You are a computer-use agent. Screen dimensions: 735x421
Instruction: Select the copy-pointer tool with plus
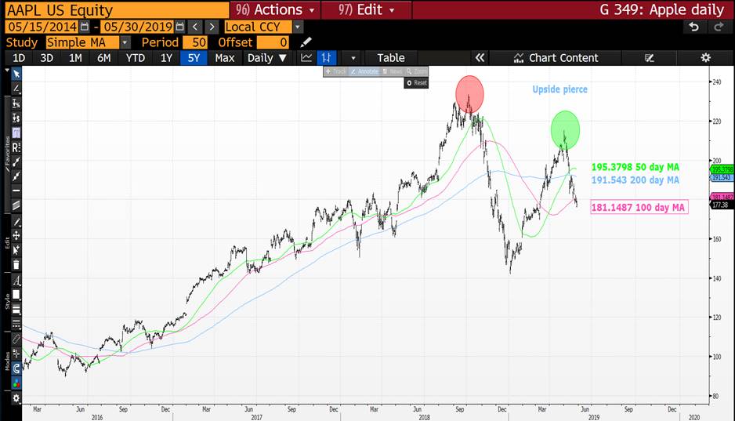16,250
